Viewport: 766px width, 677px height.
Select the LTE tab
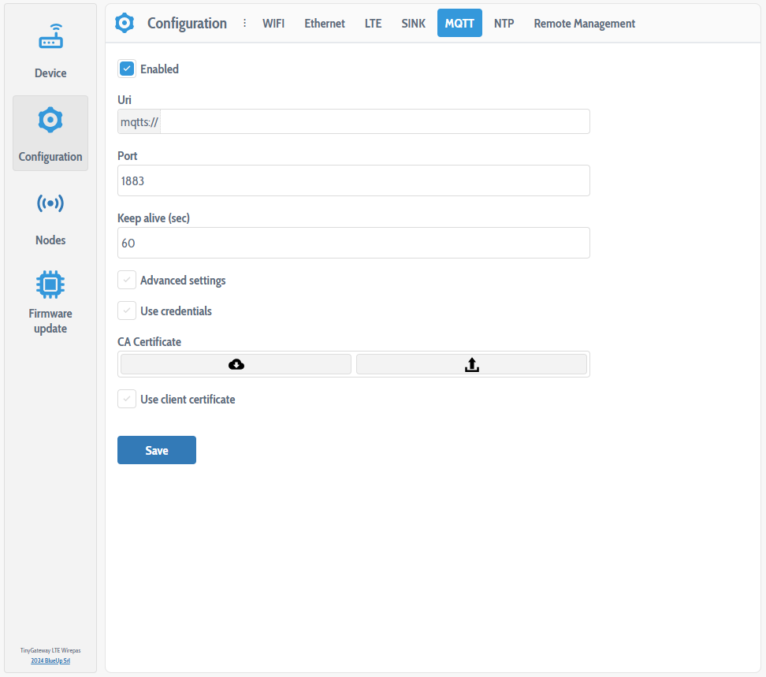click(373, 23)
